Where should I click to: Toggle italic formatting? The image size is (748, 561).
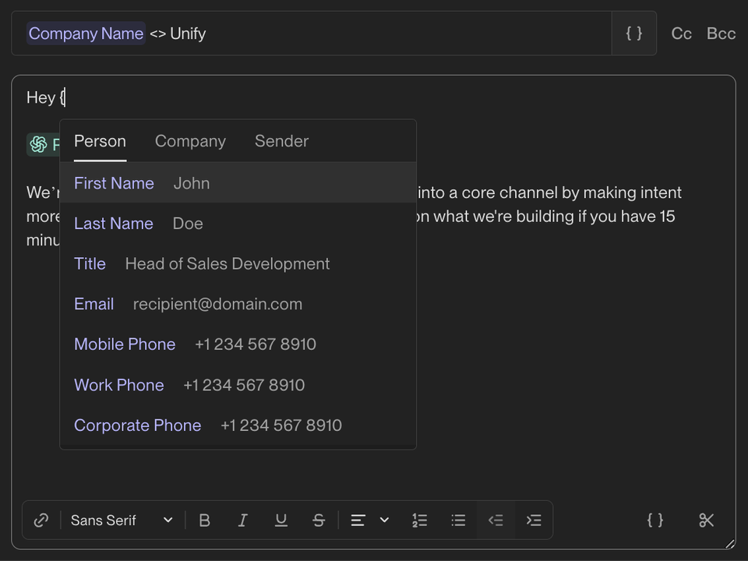[x=243, y=520]
